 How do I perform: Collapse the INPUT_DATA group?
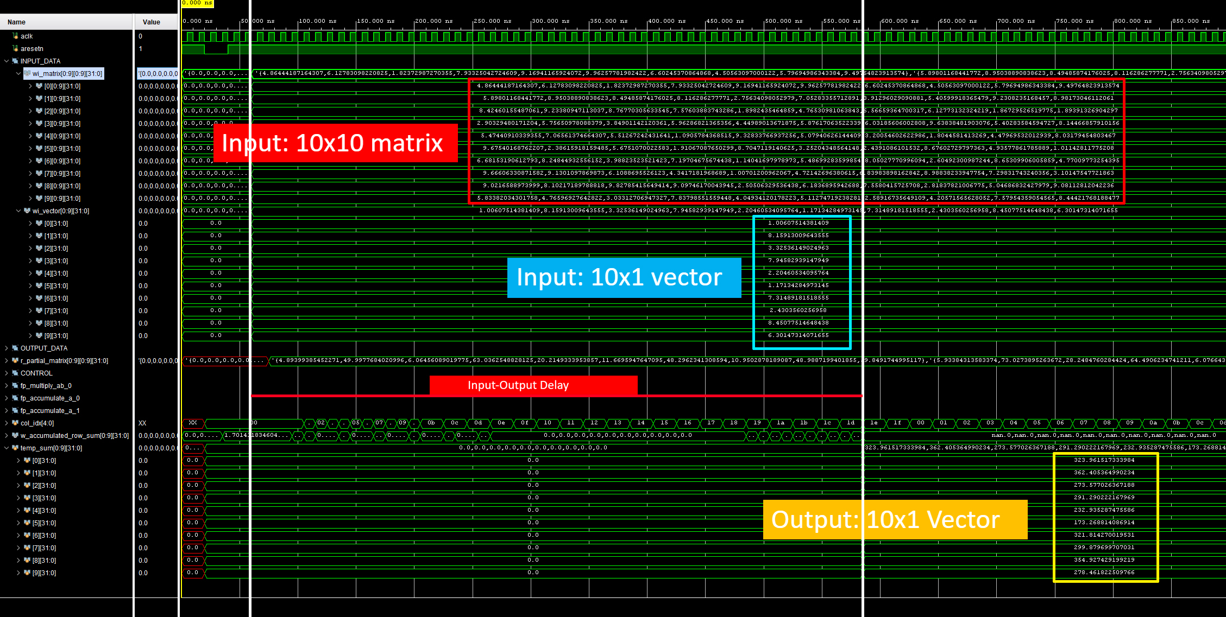[7, 61]
